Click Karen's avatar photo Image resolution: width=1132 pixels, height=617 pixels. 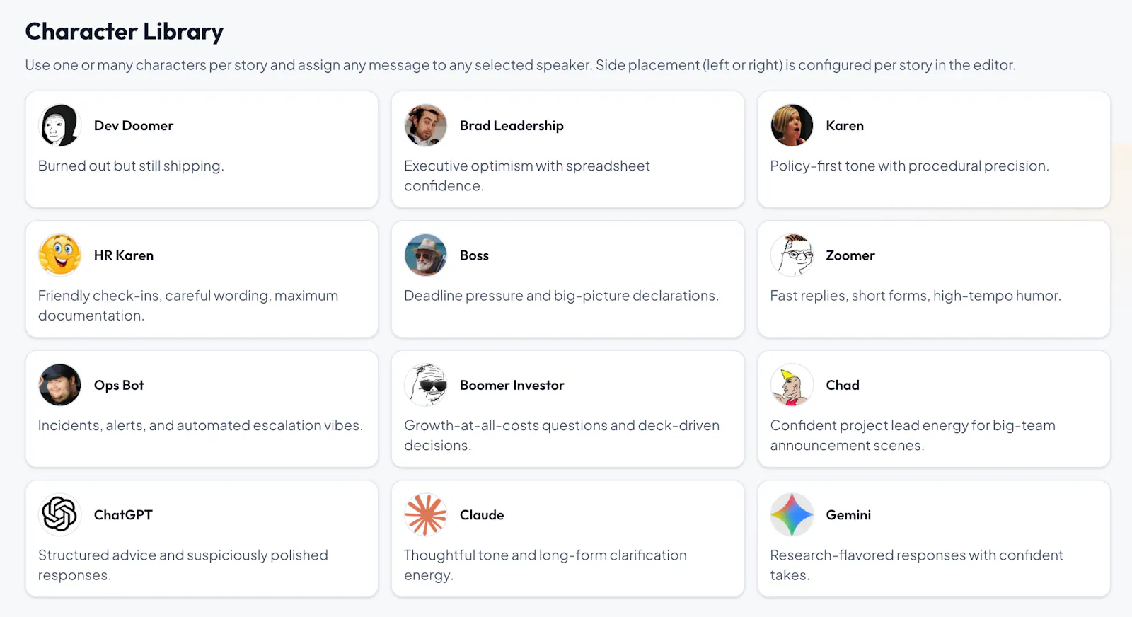point(792,125)
